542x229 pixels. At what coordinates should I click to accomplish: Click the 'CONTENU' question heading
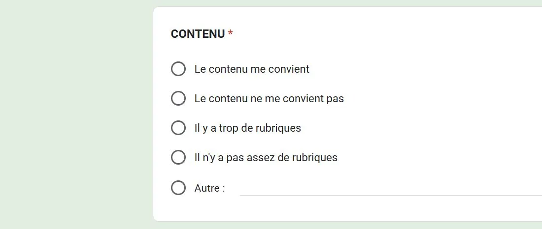[x=198, y=34]
